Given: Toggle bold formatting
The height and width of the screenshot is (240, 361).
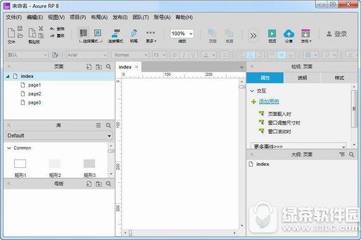Looking at the screenshot, I should coord(175,55).
